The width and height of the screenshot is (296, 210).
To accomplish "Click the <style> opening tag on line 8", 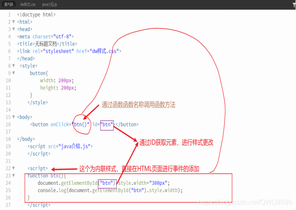I will tap(29, 66).
